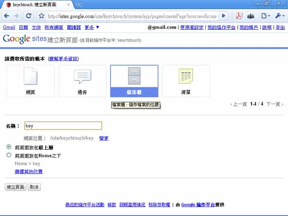Open a new tab with plus button

point(79,5)
